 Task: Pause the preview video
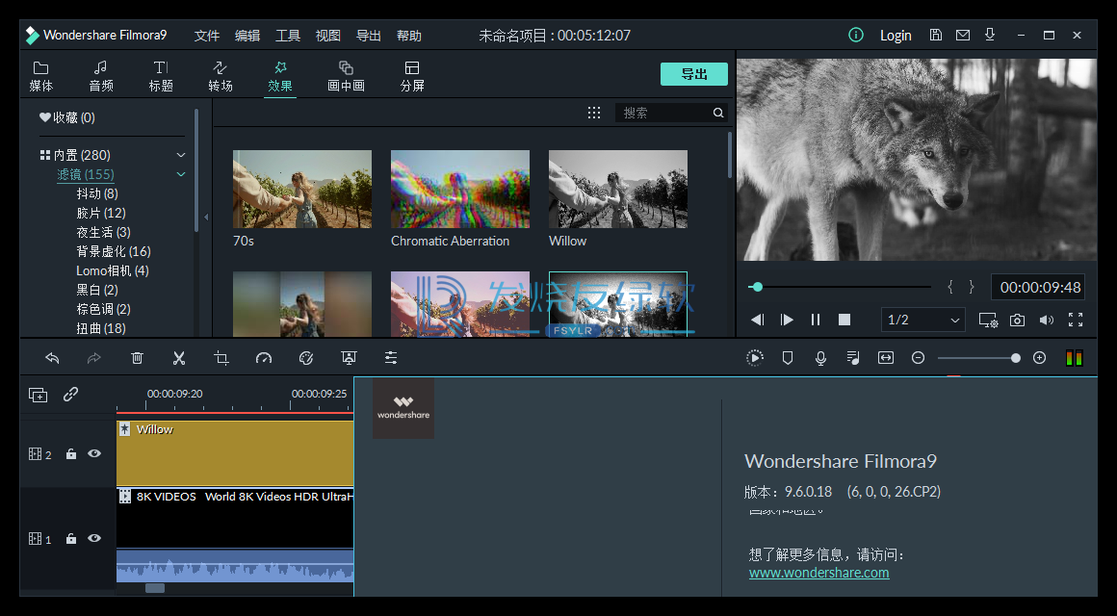pyautogui.click(x=816, y=320)
